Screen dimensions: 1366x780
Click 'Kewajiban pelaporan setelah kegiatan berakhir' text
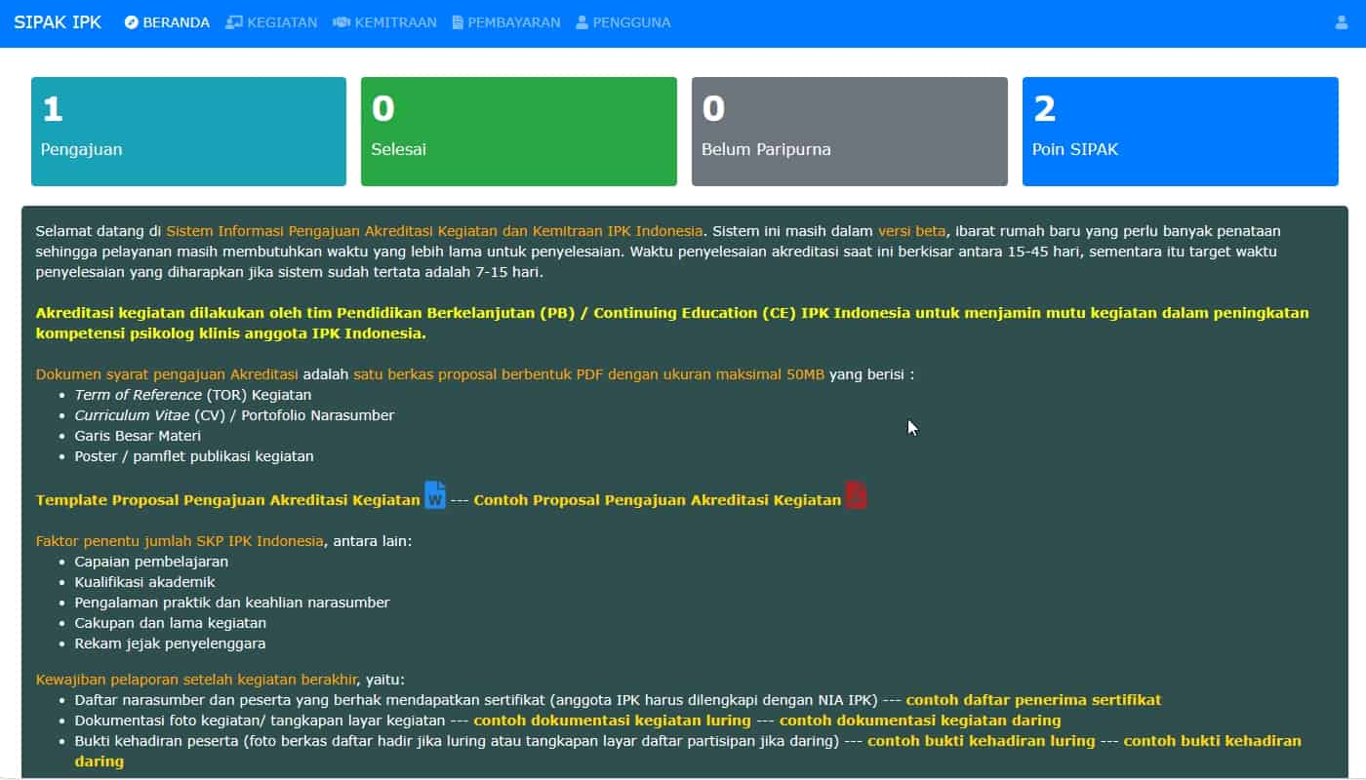tap(197, 680)
